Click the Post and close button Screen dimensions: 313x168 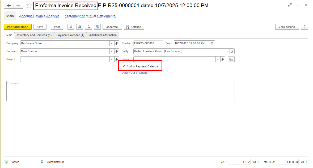[18, 27]
